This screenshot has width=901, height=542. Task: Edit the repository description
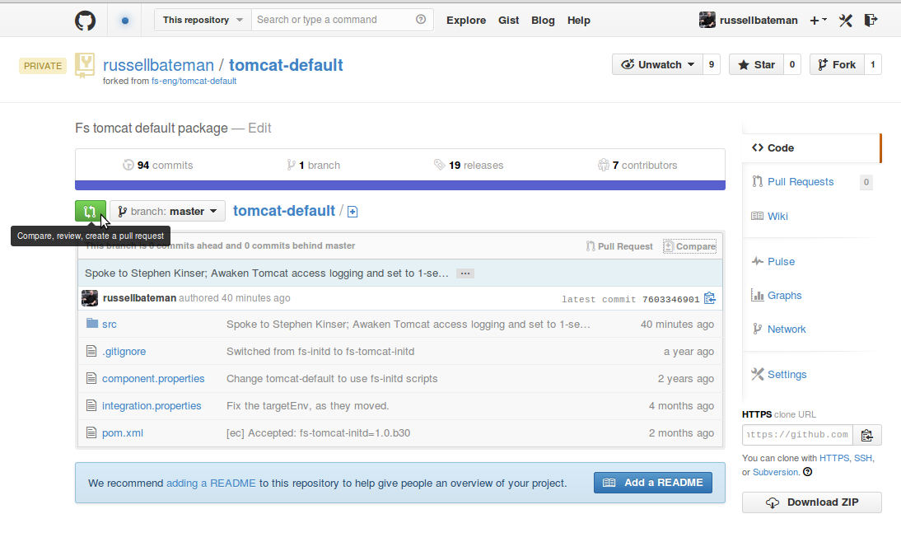click(259, 128)
